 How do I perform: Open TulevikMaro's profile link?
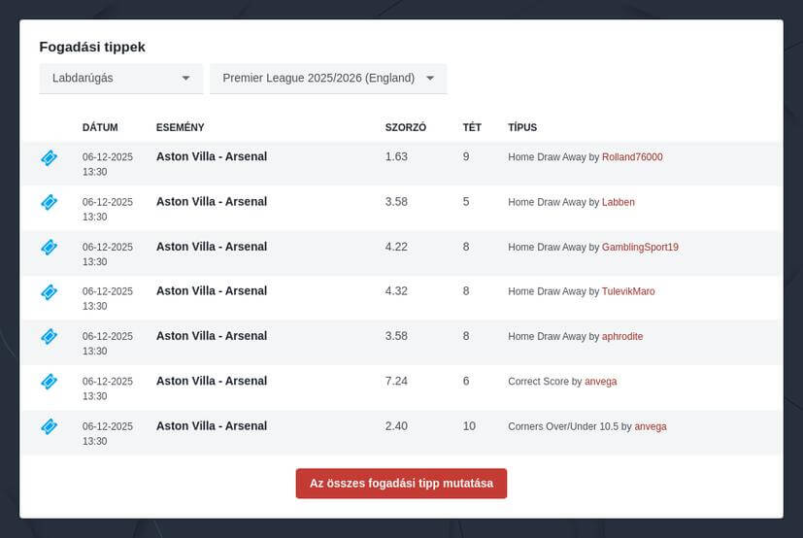click(628, 291)
